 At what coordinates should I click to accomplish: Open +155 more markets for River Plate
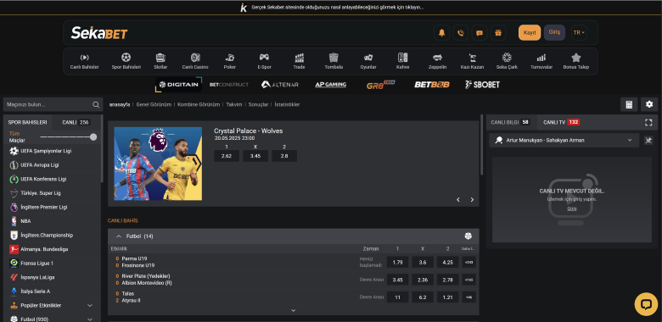pyautogui.click(x=468, y=280)
